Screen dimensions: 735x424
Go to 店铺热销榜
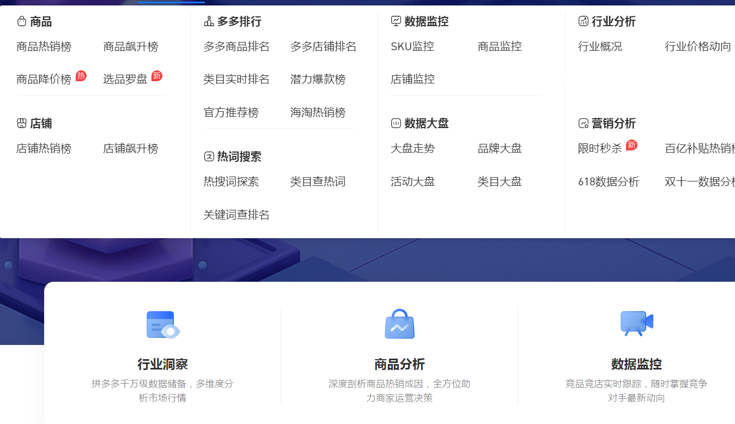point(44,149)
